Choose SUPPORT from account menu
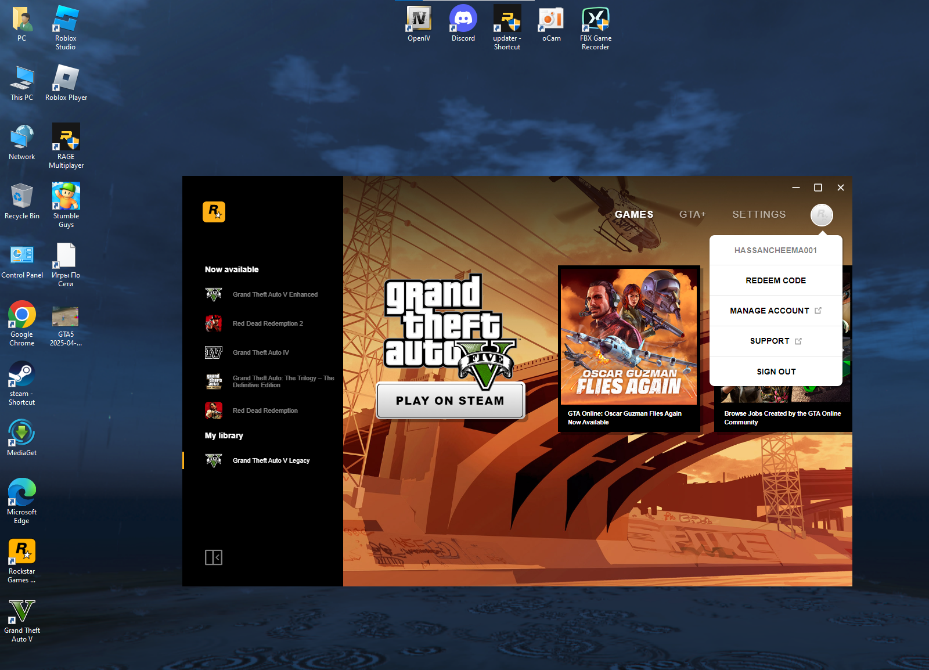The height and width of the screenshot is (670, 929). click(x=776, y=341)
